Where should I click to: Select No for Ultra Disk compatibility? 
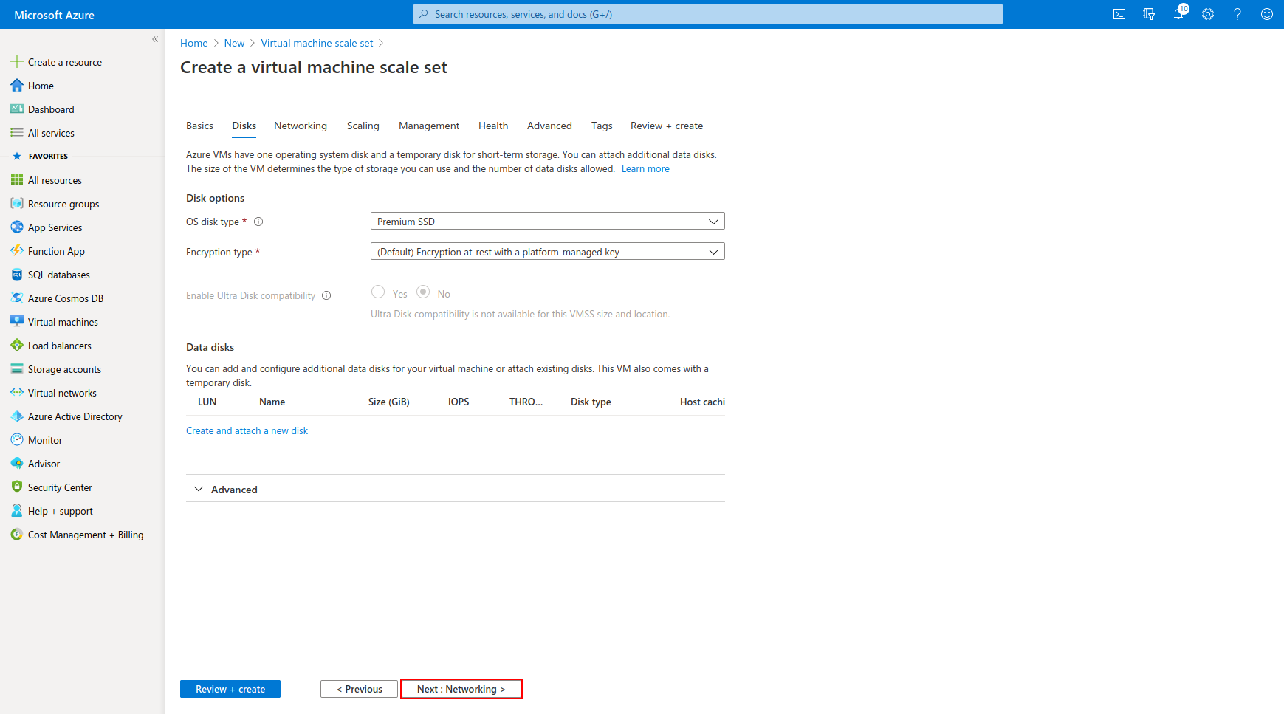tap(423, 292)
